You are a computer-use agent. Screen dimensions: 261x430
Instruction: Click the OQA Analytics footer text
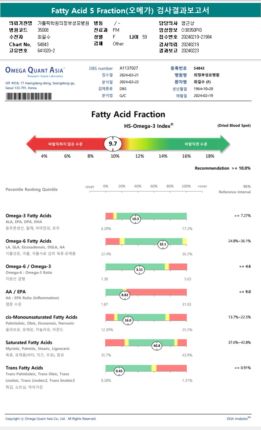tap(239, 418)
